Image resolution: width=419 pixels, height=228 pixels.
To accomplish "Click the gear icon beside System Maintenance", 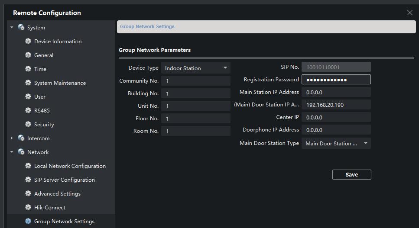I will (28, 83).
